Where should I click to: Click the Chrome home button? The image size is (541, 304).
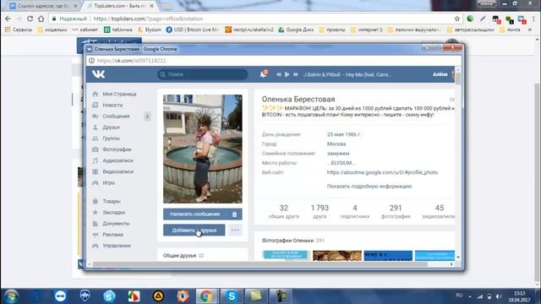(x=41, y=19)
